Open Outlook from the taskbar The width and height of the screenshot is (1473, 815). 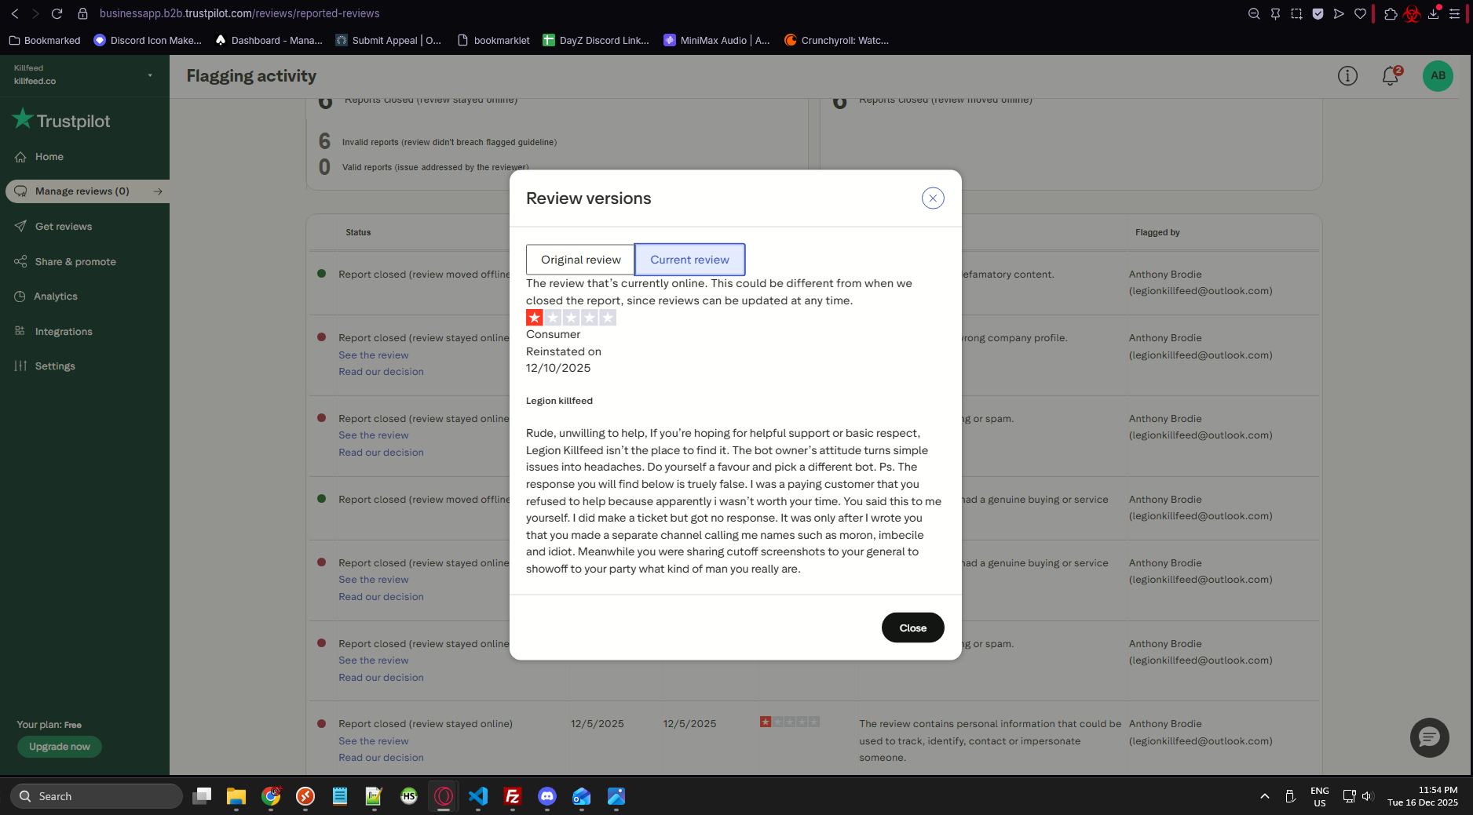point(582,796)
